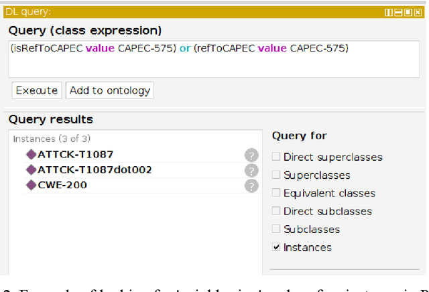
Task: Enable the Superclasses checkbox
Action: click(x=276, y=175)
